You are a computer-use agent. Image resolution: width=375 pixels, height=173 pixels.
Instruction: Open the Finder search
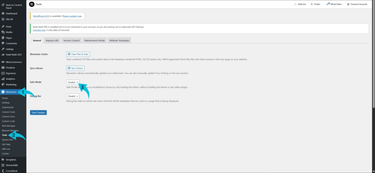pos(315,4)
